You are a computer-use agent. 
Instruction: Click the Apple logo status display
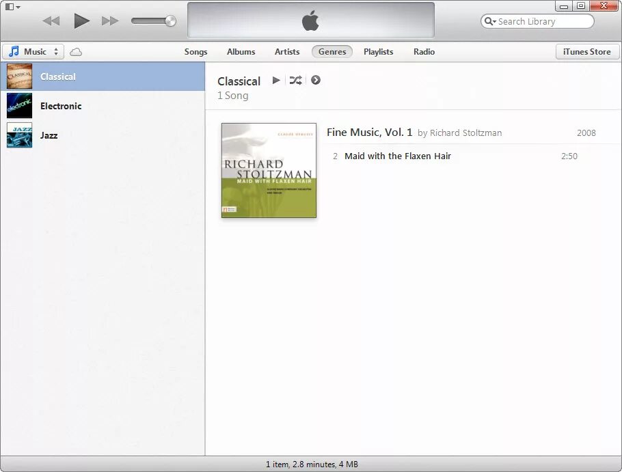[x=310, y=20]
